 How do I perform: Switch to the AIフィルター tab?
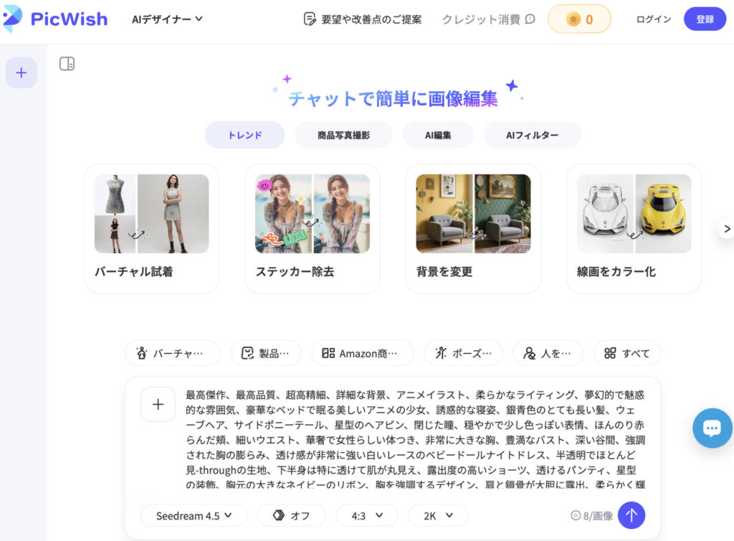pos(532,135)
